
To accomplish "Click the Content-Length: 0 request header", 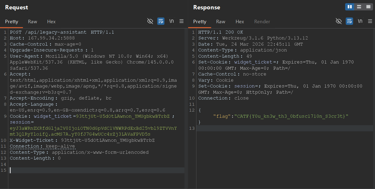I will (x=35, y=158).
